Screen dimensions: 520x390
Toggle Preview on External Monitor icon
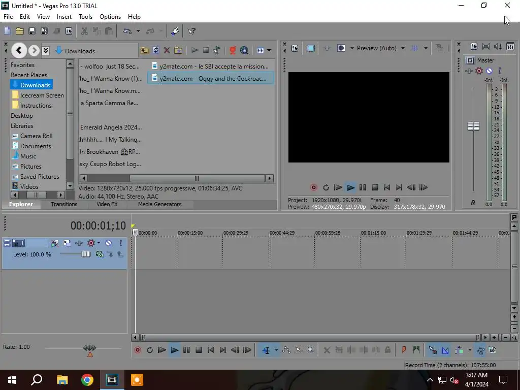click(x=311, y=48)
